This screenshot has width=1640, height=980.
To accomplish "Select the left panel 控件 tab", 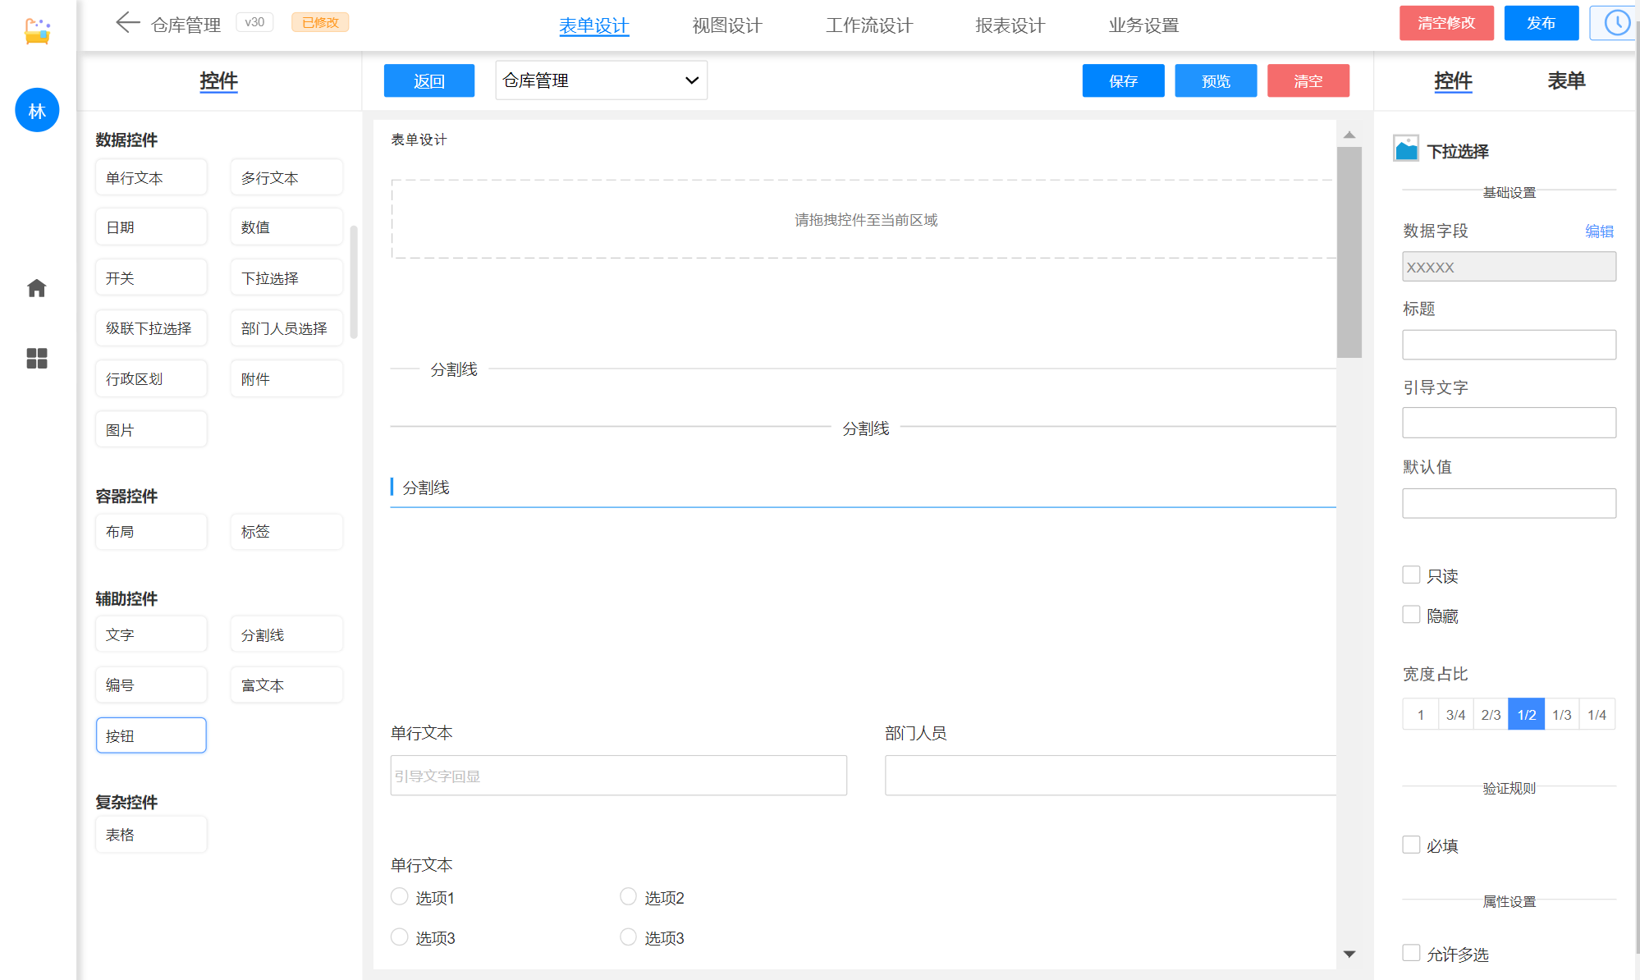I will click(218, 80).
